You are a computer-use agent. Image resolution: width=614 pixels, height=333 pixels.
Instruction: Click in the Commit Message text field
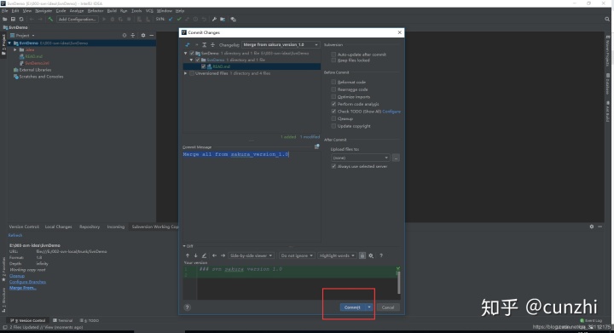click(x=252, y=195)
